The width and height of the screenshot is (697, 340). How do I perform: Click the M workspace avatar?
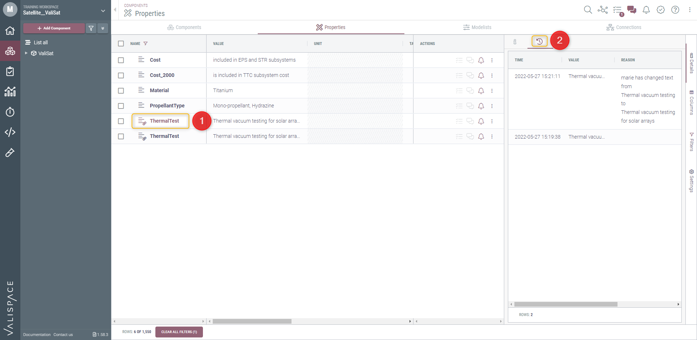[10, 9]
